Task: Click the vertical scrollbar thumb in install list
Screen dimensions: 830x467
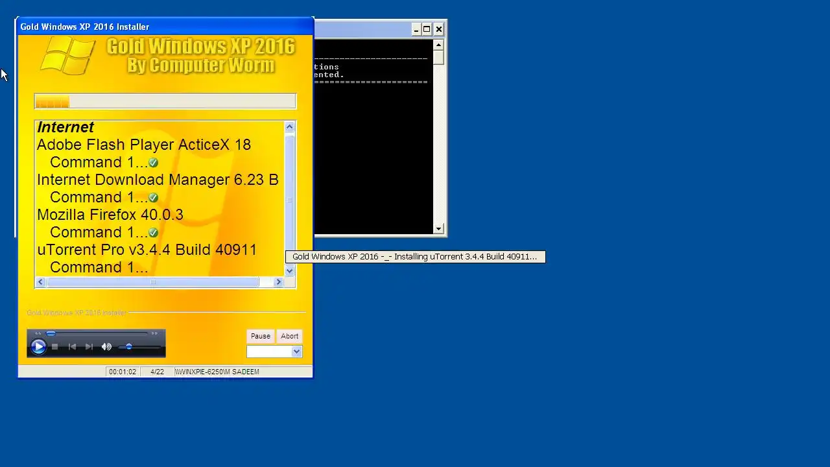Action: 290,199
